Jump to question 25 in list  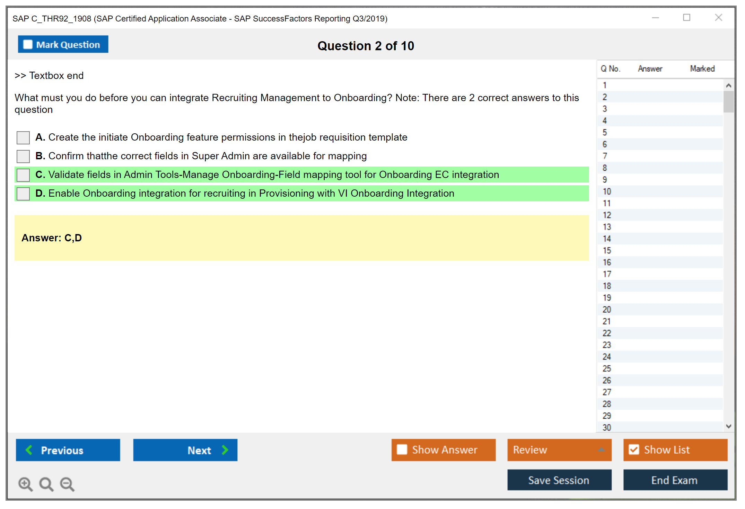point(607,368)
